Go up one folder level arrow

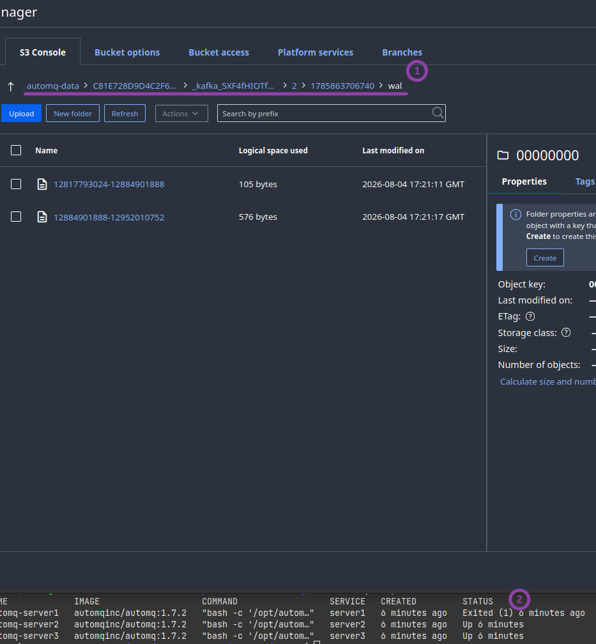coord(11,86)
